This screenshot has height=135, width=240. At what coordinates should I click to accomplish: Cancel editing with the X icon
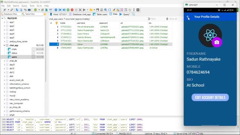tap(80, 10)
